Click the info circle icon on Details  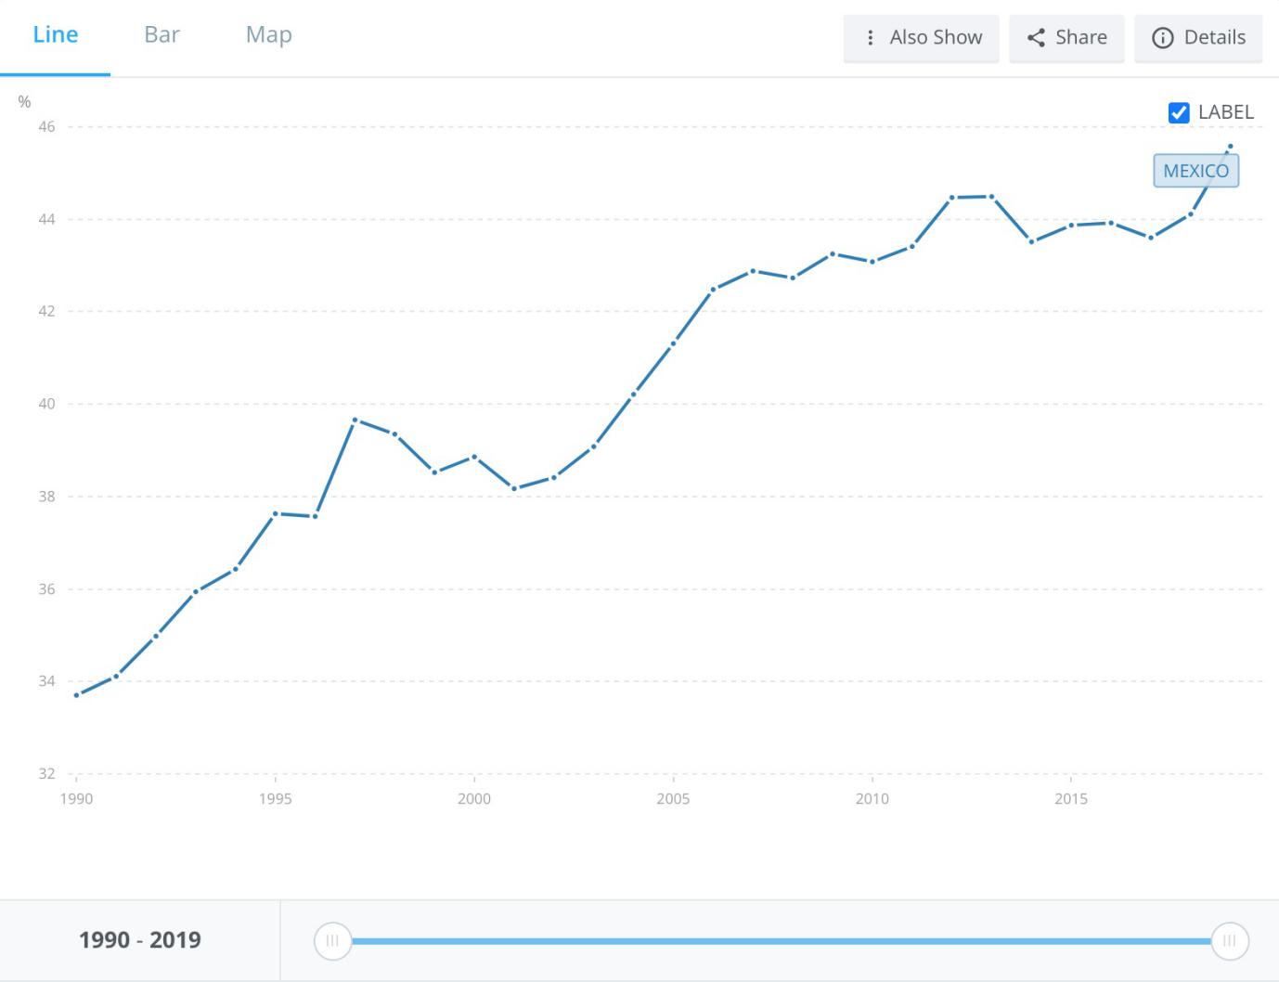point(1162,37)
